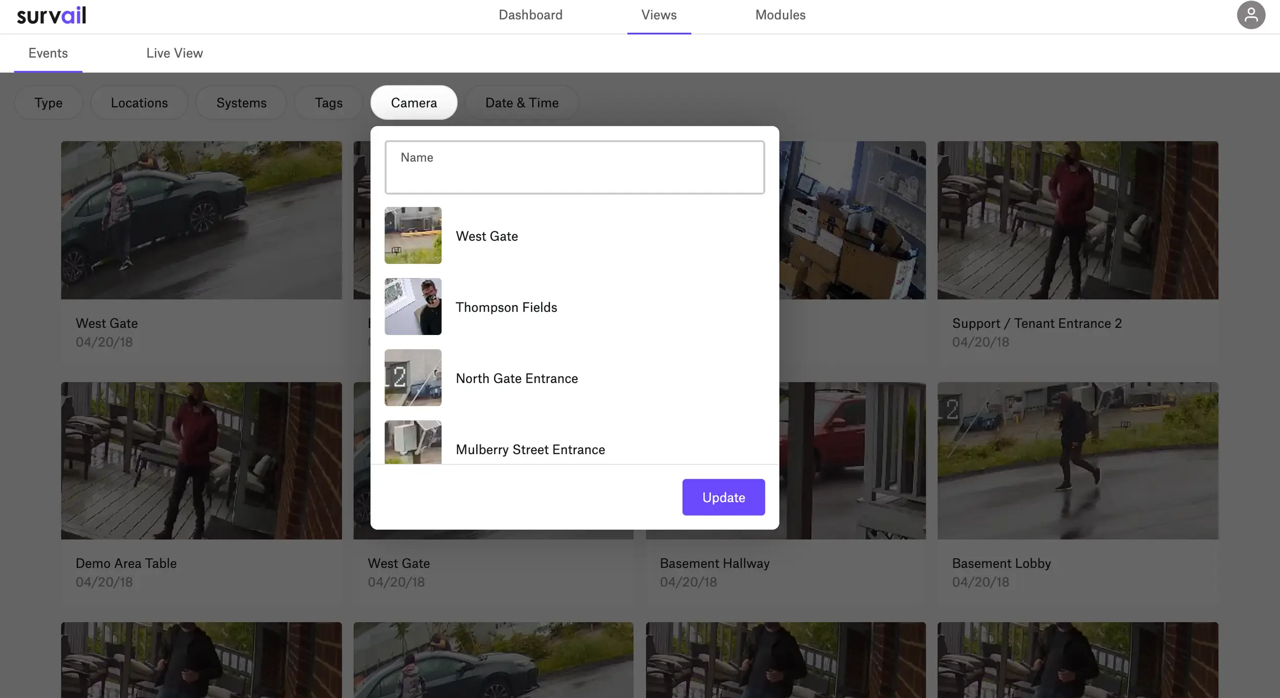Switch to the Live View tab

point(175,53)
